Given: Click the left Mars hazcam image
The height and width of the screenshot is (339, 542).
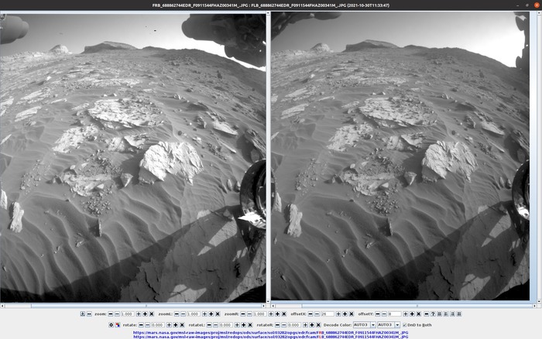Looking at the screenshot, I should click(133, 157).
